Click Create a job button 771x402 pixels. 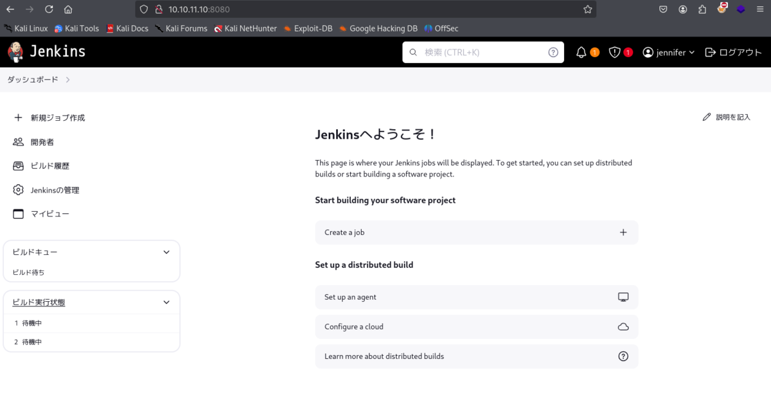tap(476, 232)
